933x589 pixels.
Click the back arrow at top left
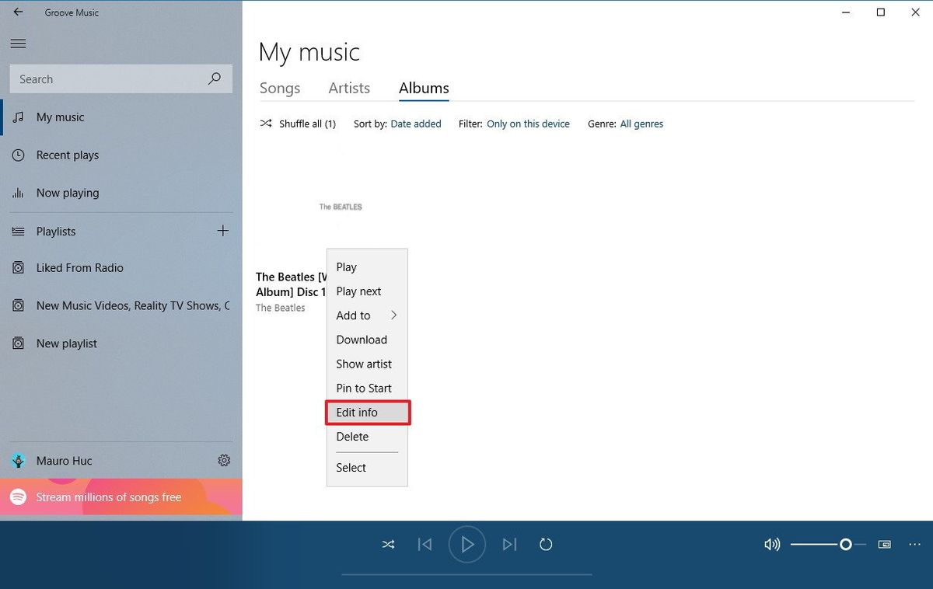[18, 12]
